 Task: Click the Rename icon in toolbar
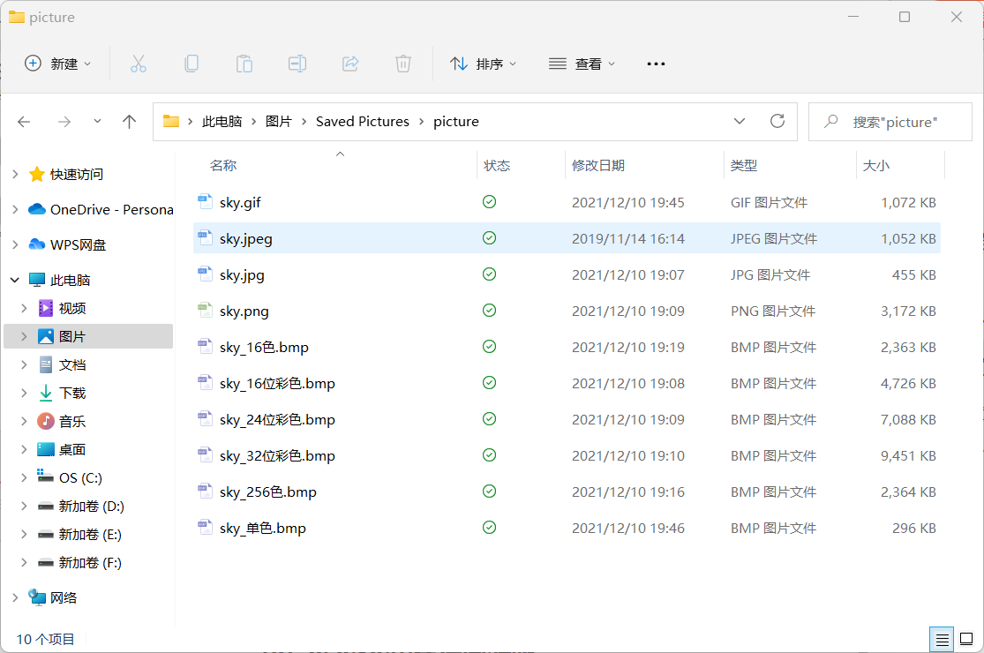pos(297,64)
